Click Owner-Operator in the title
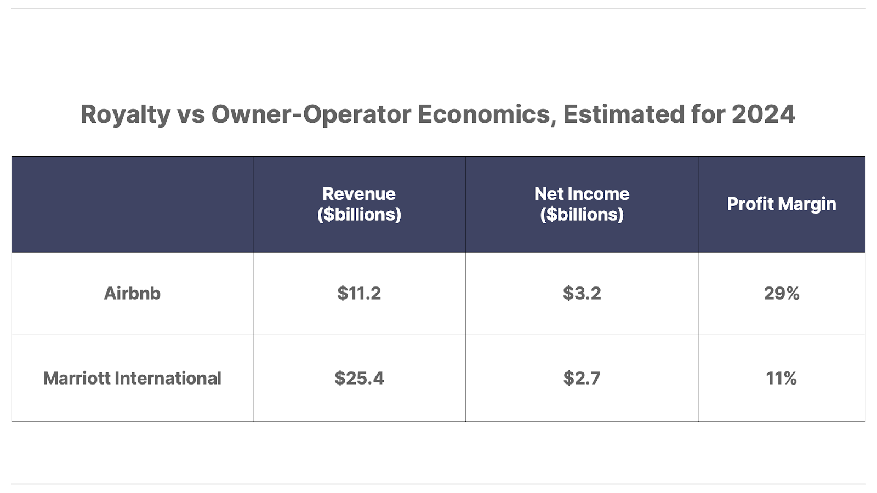 click(311, 114)
